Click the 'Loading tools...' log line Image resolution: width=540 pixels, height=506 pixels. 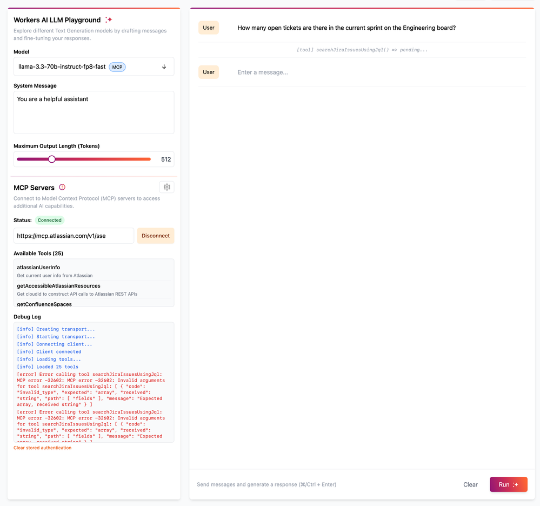[49, 359]
